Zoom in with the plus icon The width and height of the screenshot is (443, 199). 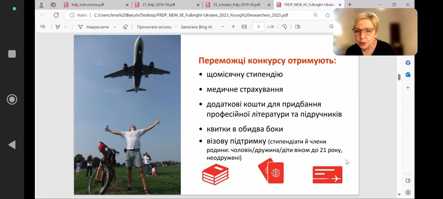point(233,27)
